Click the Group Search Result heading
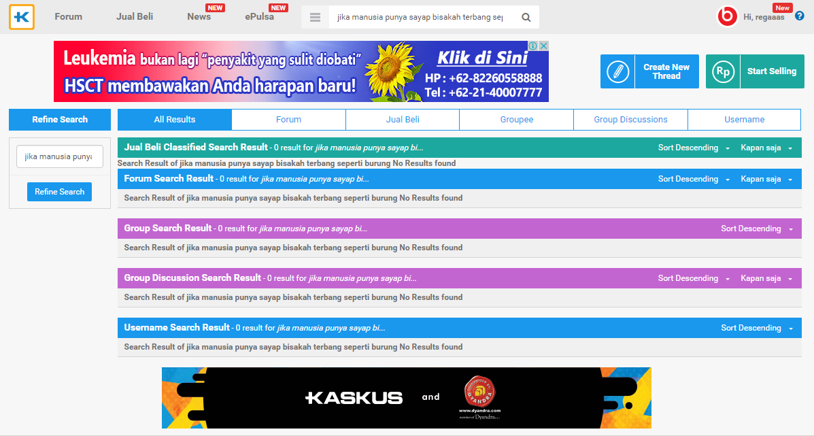 168,229
